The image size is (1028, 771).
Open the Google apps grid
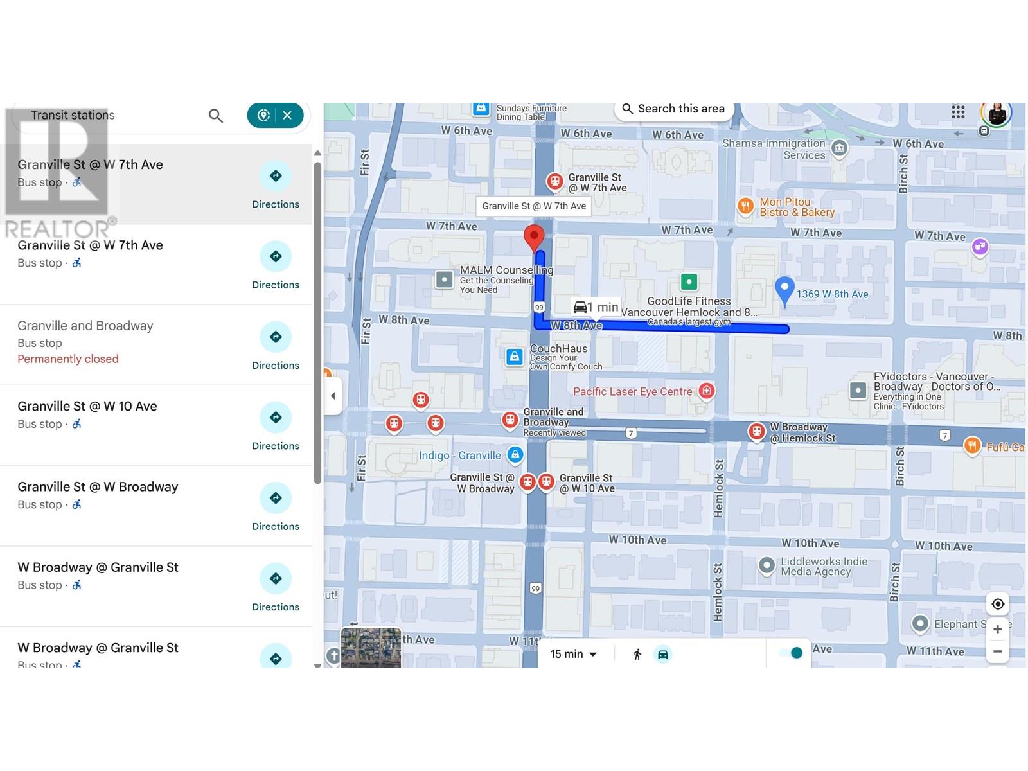tap(958, 112)
